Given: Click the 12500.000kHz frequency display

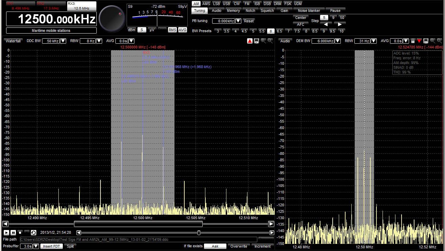Looking at the screenshot, I should [x=52, y=19].
